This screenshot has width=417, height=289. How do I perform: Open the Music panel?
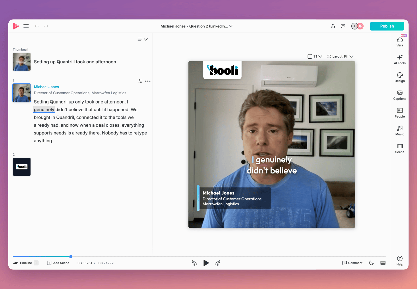[x=400, y=131]
